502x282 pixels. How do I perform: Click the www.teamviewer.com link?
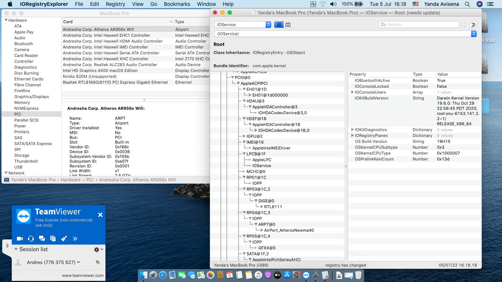pyautogui.click(x=83, y=275)
